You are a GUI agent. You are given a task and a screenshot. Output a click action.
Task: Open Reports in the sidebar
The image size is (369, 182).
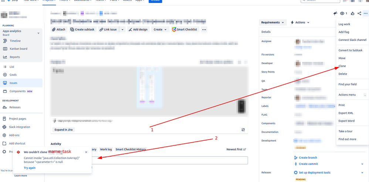click(x=14, y=57)
